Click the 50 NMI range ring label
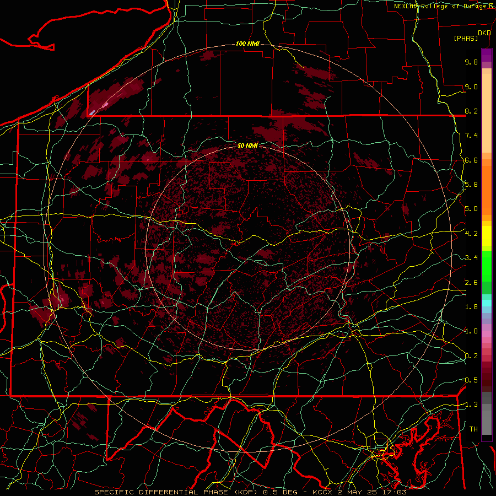Image resolution: width=496 pixels, height=496 pixels. (x=247, y=145)
